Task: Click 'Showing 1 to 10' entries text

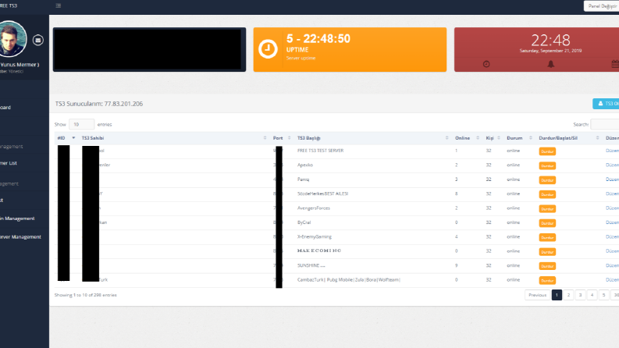Action: coord(85,295)
